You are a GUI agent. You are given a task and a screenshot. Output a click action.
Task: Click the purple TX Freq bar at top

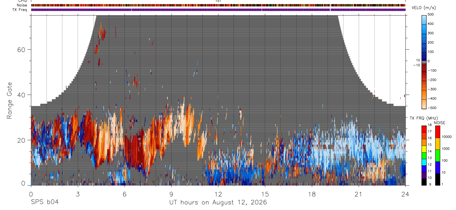[x=218, y=10]
